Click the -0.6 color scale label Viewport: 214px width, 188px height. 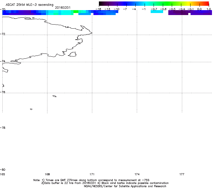pos(163,9)
